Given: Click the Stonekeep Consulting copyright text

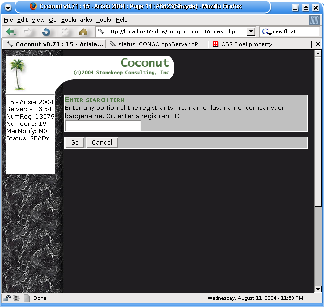Looking at the screenshot, I should (121, 73).
